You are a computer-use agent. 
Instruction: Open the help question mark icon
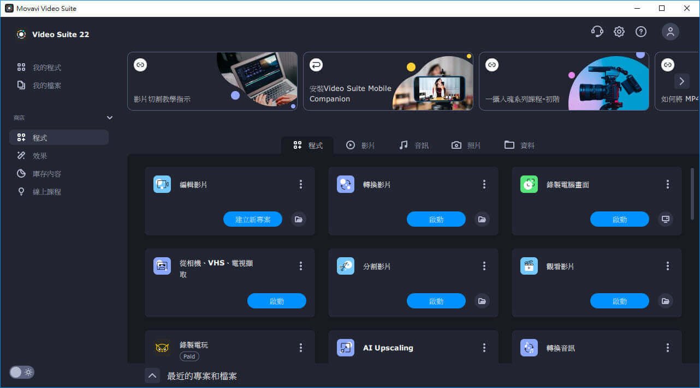(641, 32)
